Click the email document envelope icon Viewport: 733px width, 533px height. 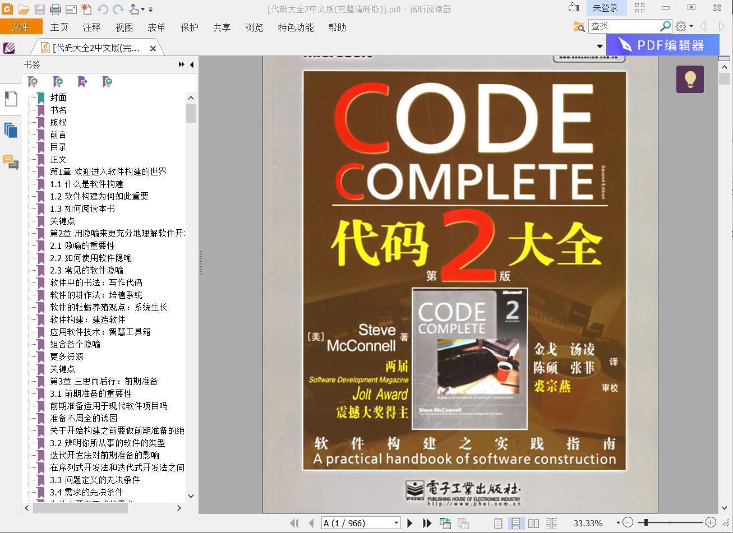pos(71,9)
